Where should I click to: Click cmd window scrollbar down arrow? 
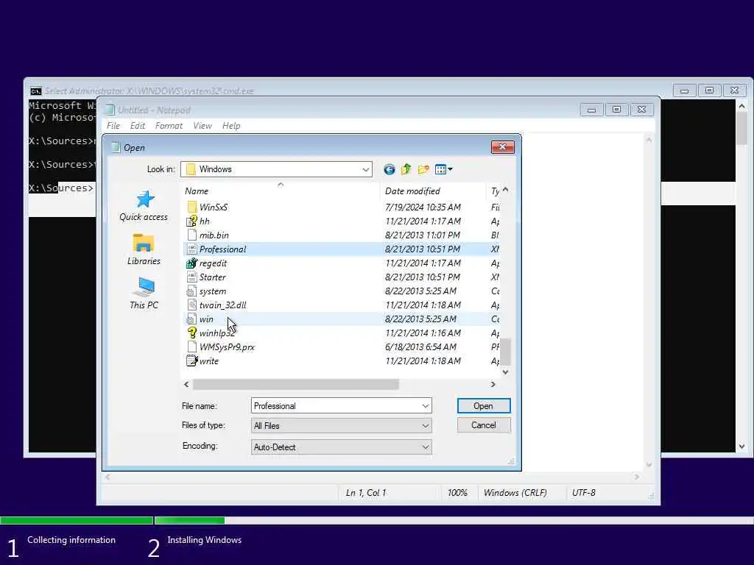coord(742,447)
